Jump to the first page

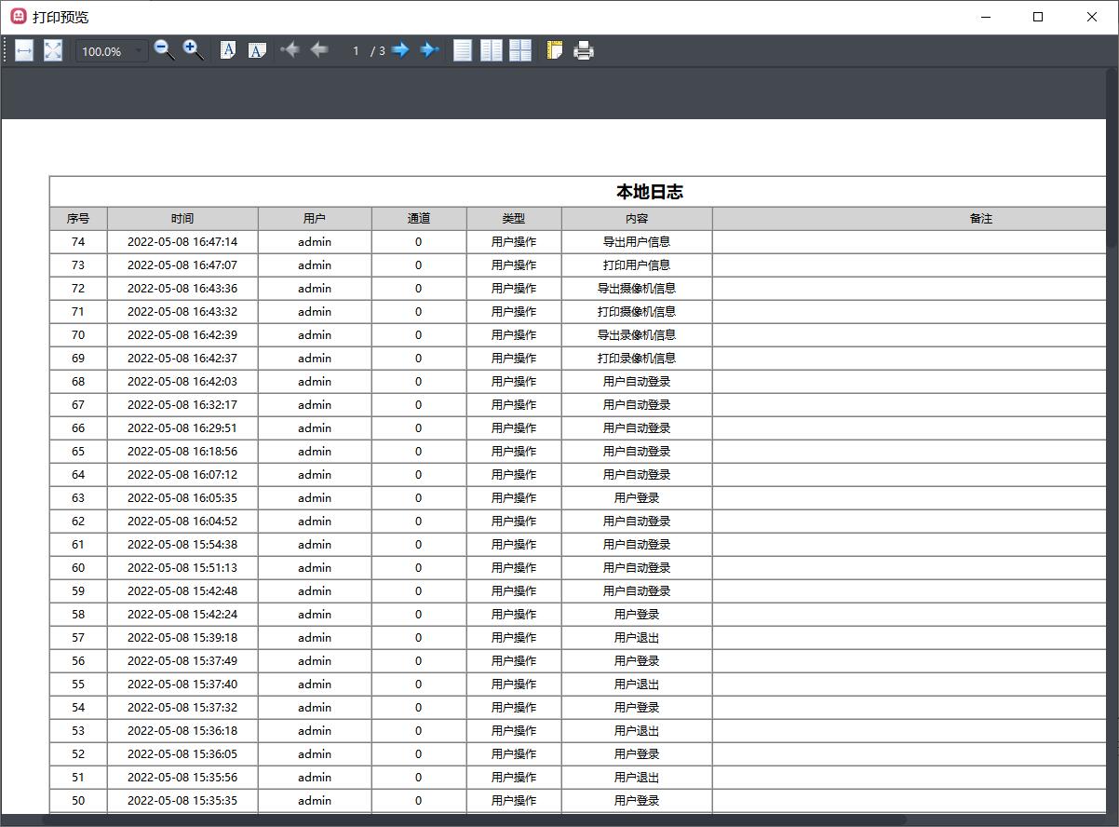(x=290, y=50)
